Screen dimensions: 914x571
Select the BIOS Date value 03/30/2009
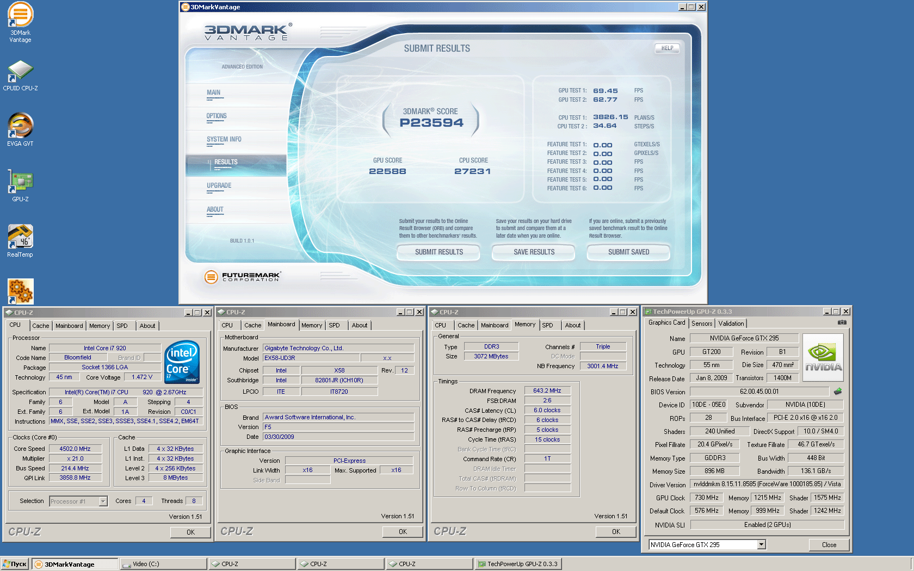[x=338, y=437]
